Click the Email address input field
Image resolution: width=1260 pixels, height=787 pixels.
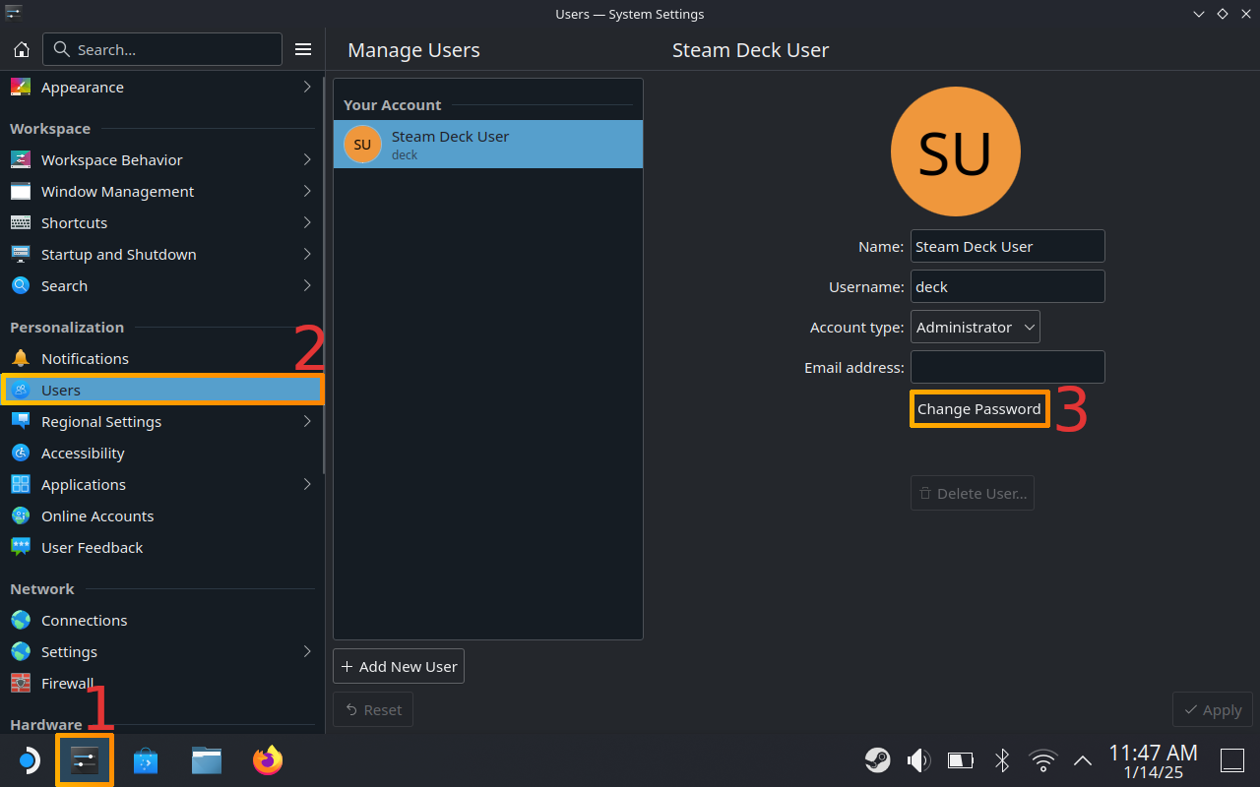(1007, 366)
